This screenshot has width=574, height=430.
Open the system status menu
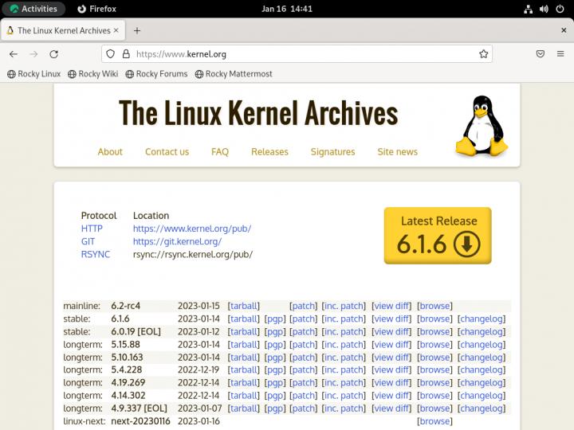pyautogui.click(x=545, y=9)
